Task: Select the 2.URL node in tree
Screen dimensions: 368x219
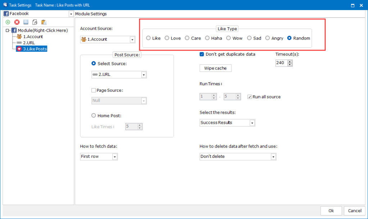Action: pos(29,43)
